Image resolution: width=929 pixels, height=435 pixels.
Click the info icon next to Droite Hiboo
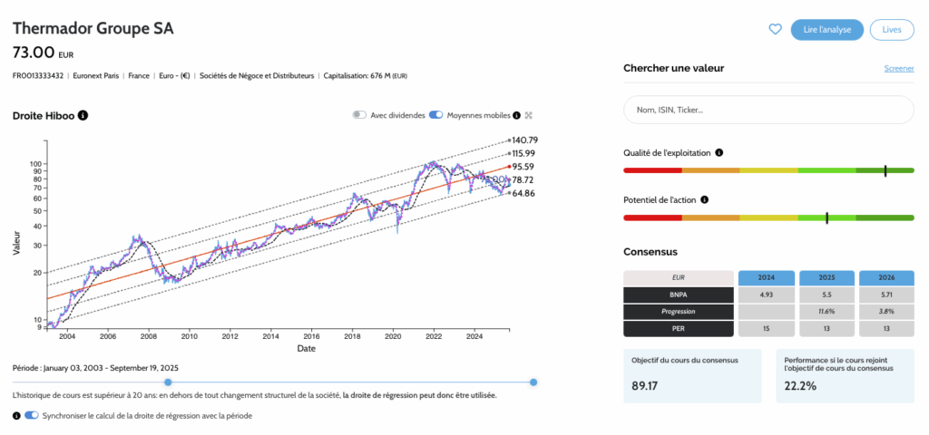[83, 116]
